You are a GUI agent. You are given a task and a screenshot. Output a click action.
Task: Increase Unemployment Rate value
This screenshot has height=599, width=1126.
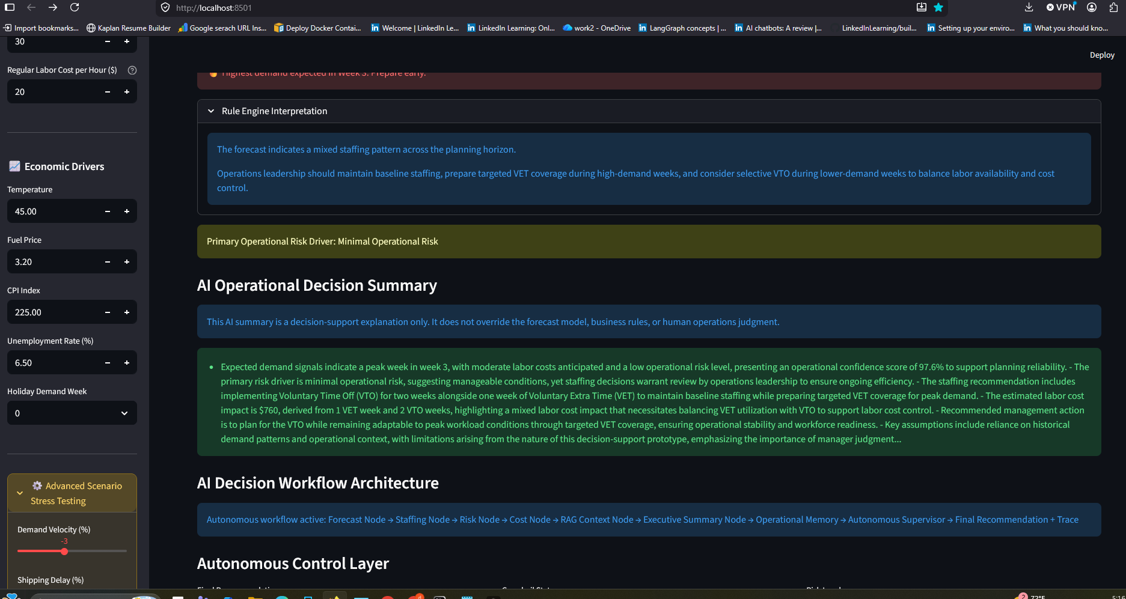(x=127, y=363)
